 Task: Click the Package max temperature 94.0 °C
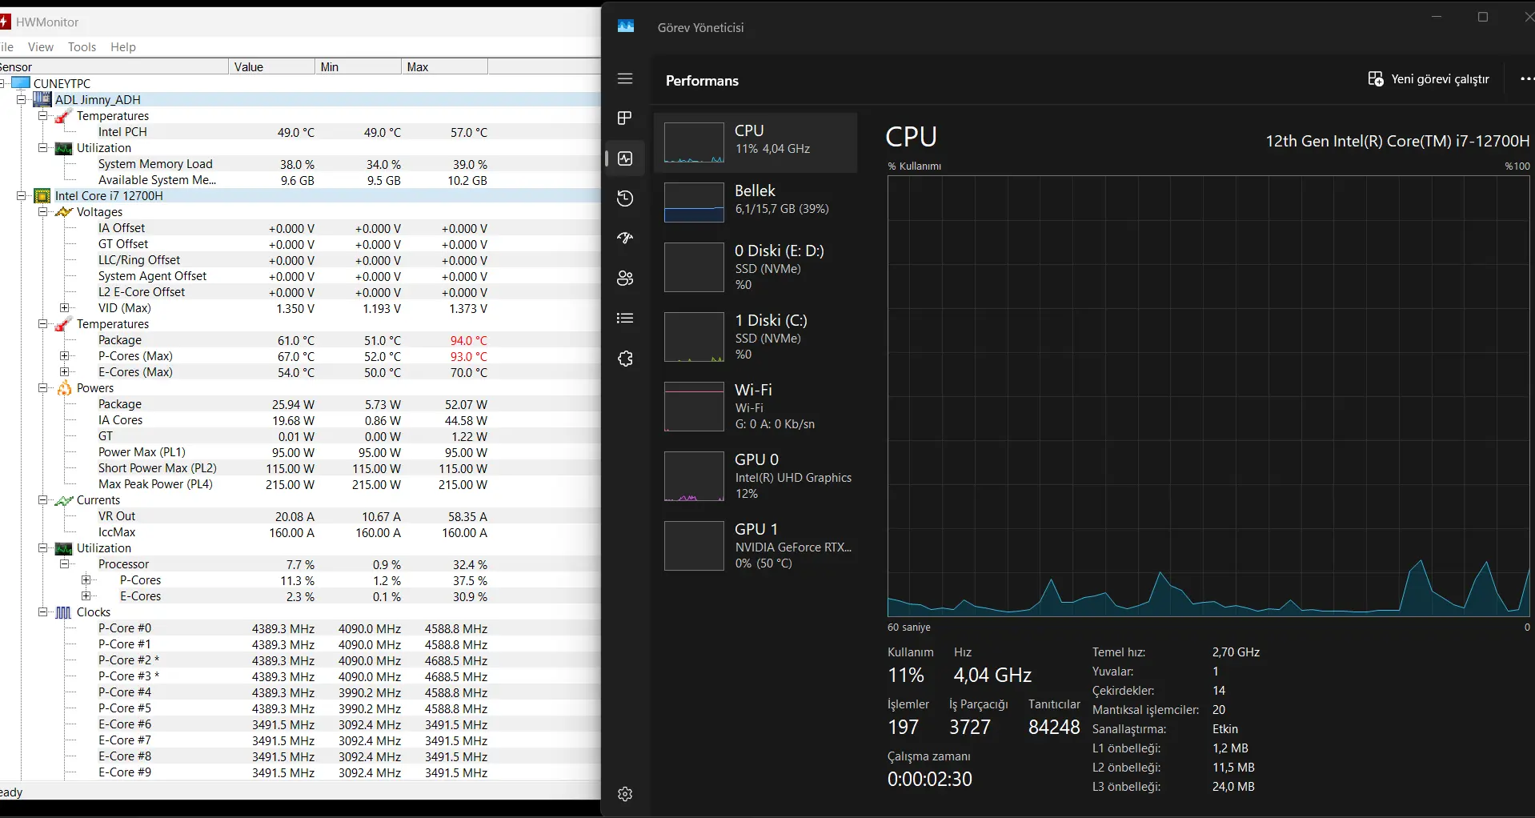click(x=468, y=341)
